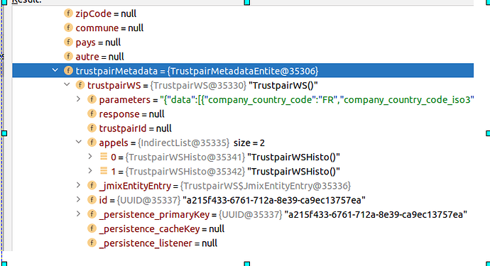Collapse the trustpairMetadata node
The width and height of the screenshot is (490, 266).
tap(55, 70)
